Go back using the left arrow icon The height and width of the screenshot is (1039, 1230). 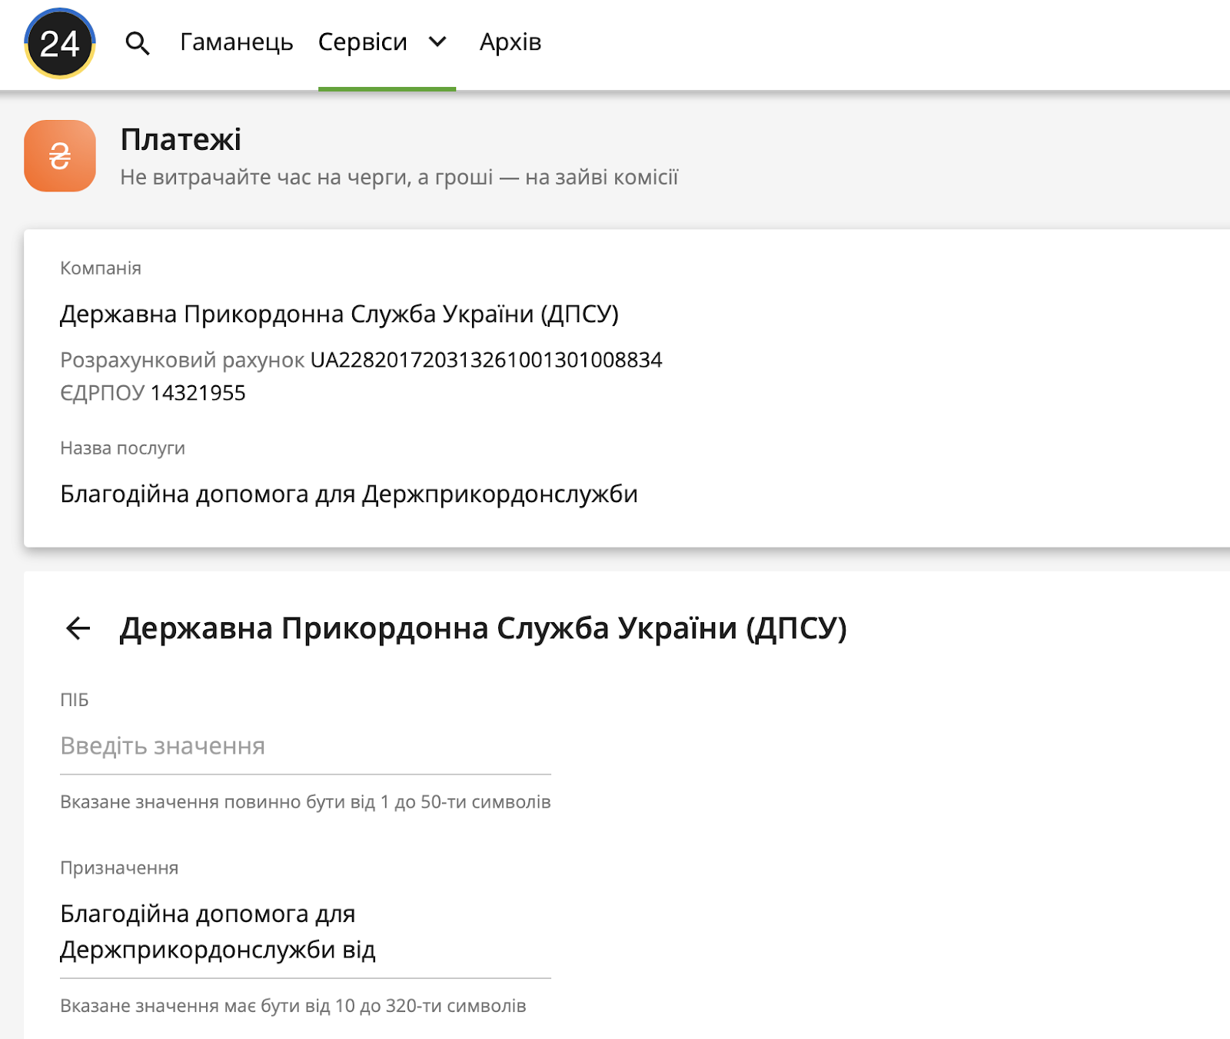click(78, 628)
